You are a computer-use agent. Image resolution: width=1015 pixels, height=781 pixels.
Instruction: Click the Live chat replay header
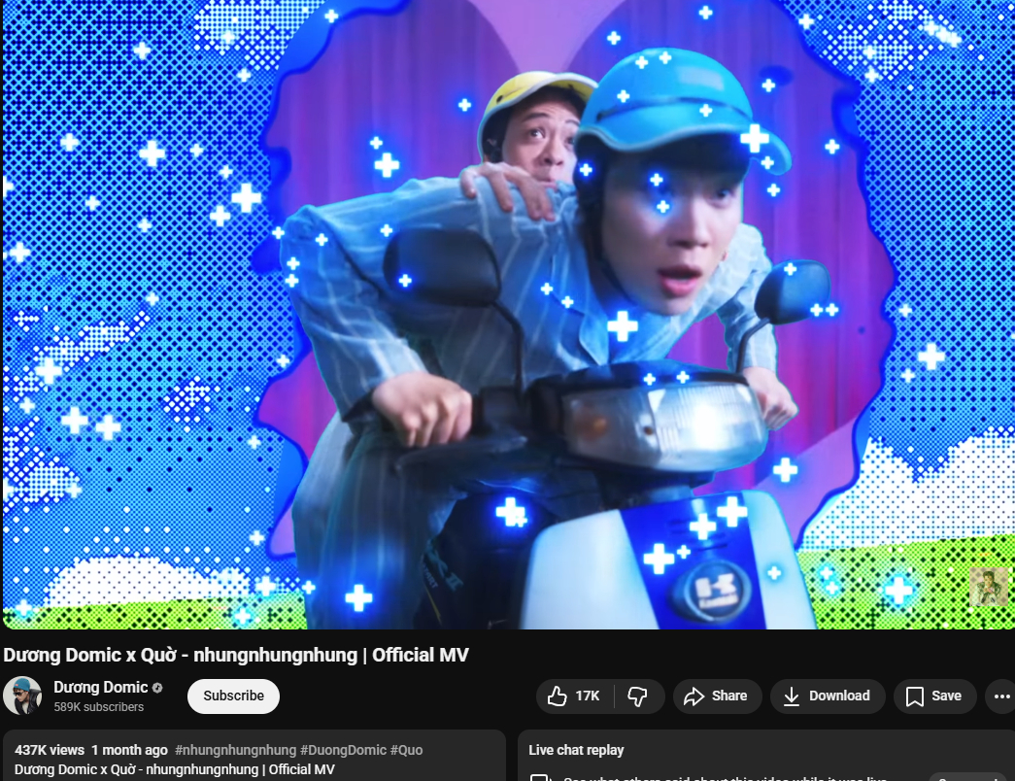tap(576, 750)
